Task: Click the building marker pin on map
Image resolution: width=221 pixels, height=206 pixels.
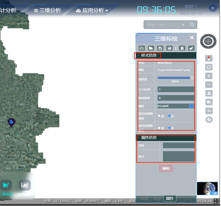Action: click(x=11, y=123)
